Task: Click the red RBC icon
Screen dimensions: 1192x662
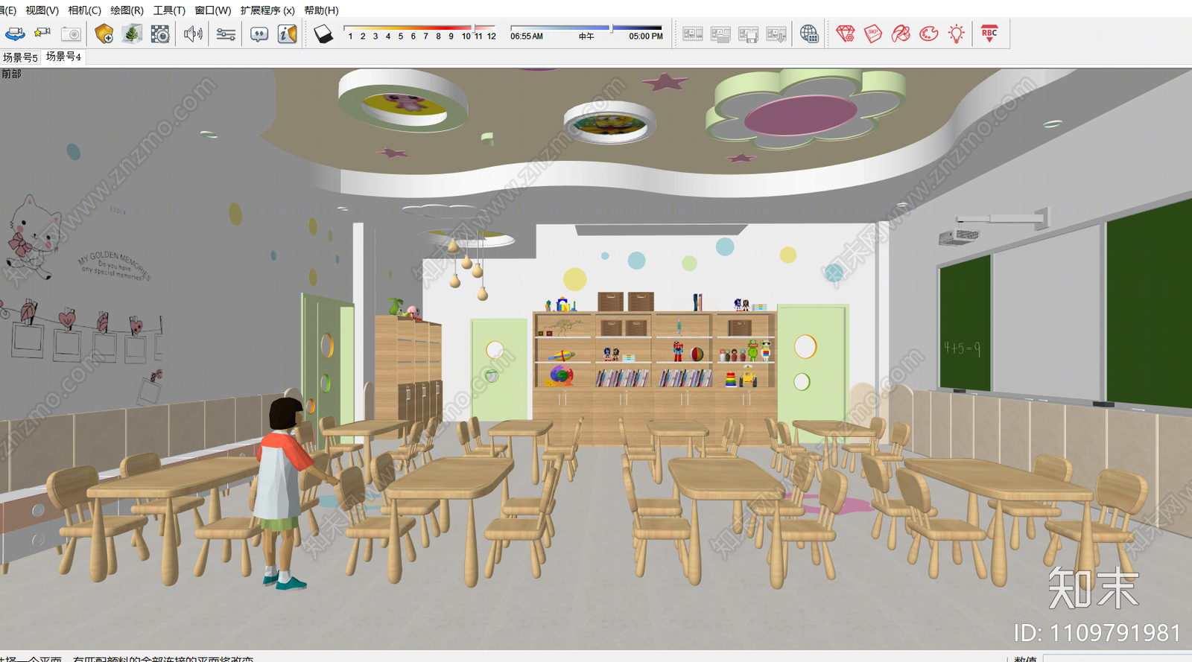Action: [x=989, y=34]
